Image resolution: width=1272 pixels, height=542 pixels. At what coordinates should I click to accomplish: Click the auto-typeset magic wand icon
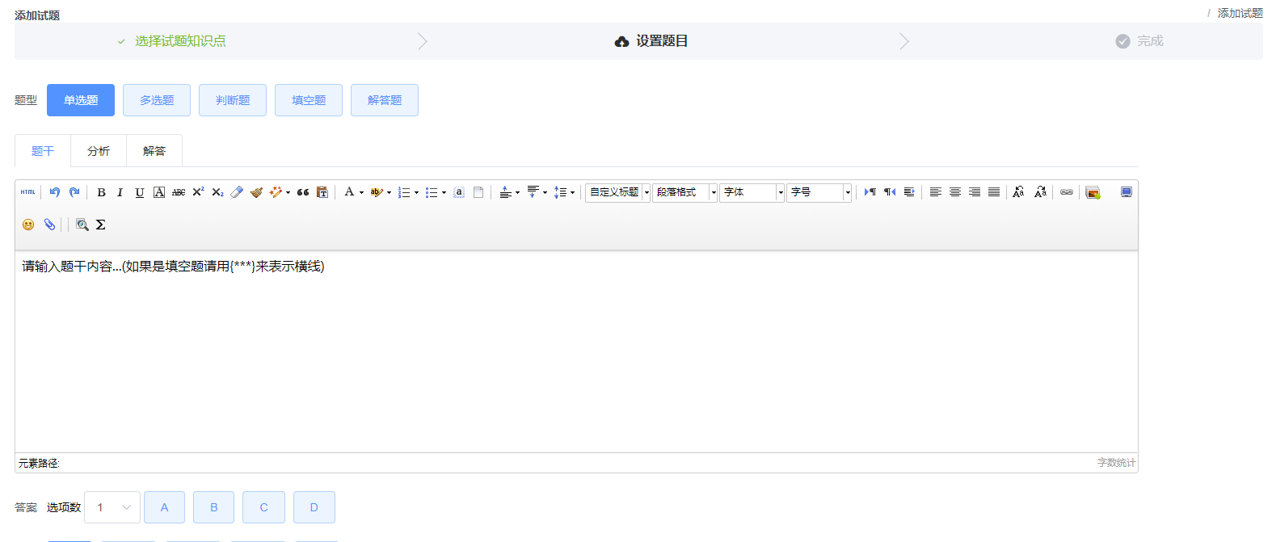[276, 192]
